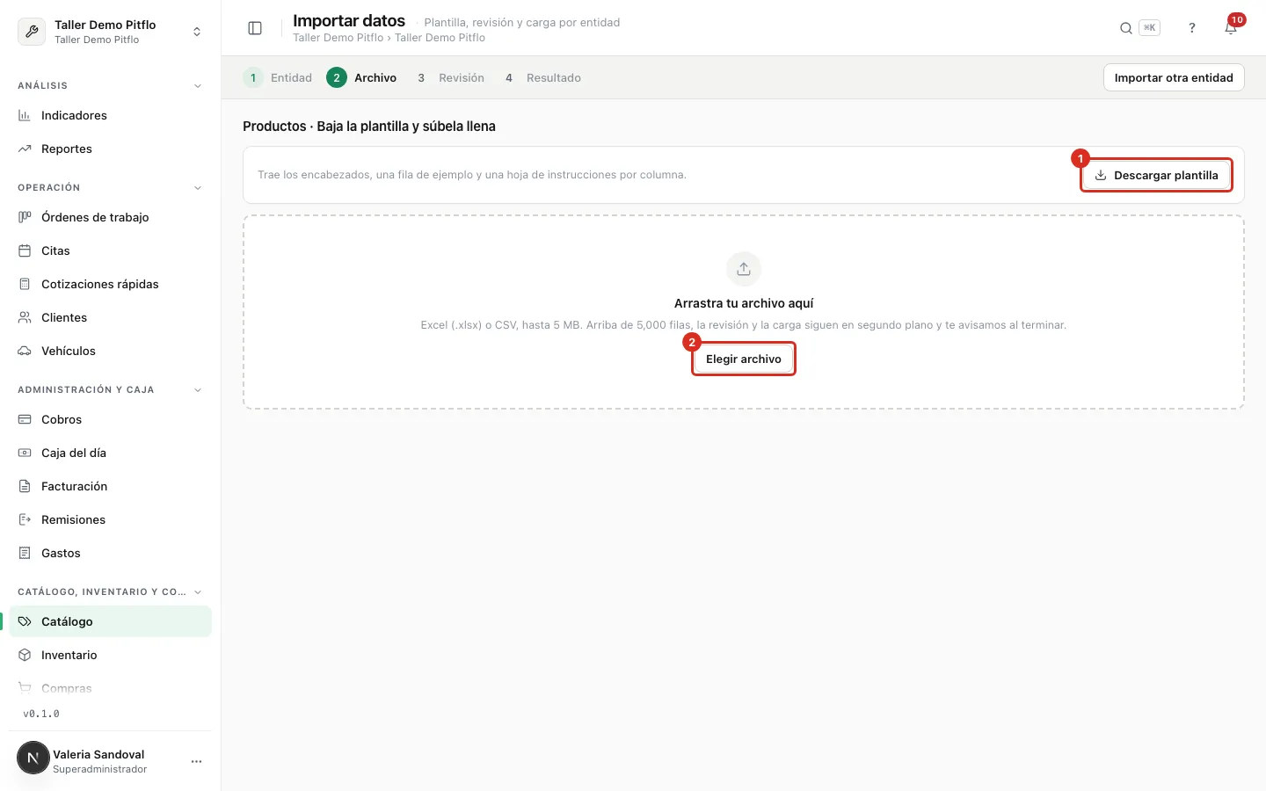The image size is (1266, 791).
Task: Open the notifications bell
Action: (x=1231, y=28)
